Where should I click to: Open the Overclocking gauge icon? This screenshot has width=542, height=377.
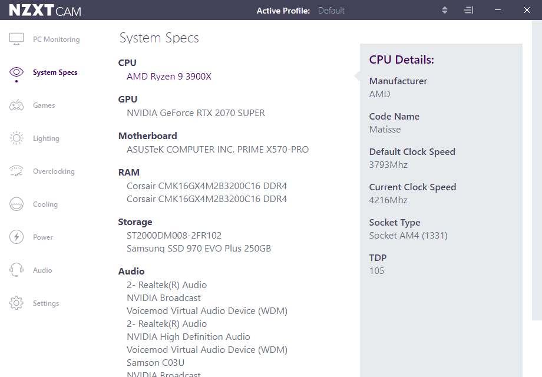click(16, 171)
